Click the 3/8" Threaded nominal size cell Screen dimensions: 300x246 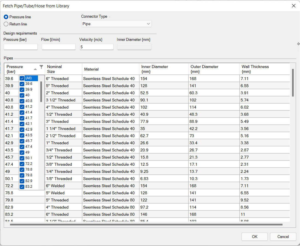tap(63, 165)
